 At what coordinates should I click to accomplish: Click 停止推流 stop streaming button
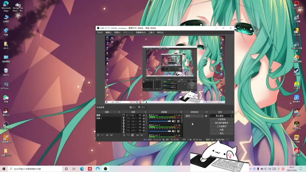coord(220,116)
